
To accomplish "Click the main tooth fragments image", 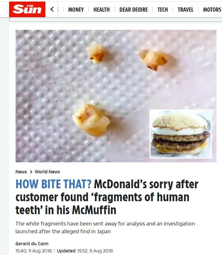I will pyautogui.click(x=116, y=96).
